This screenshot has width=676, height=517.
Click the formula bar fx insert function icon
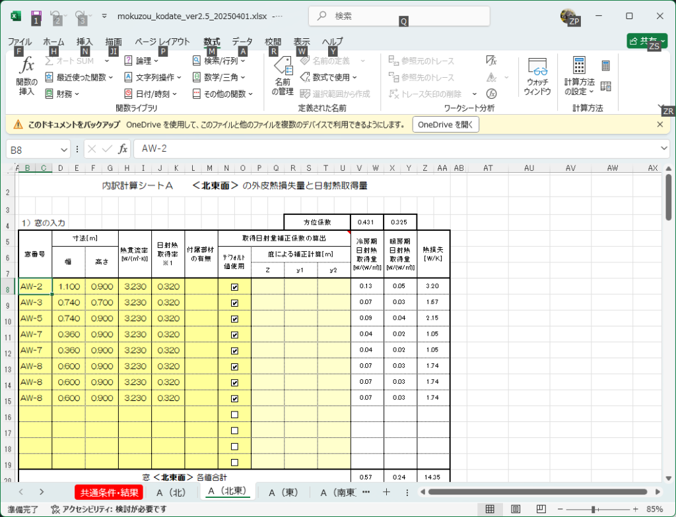(123, 149)
